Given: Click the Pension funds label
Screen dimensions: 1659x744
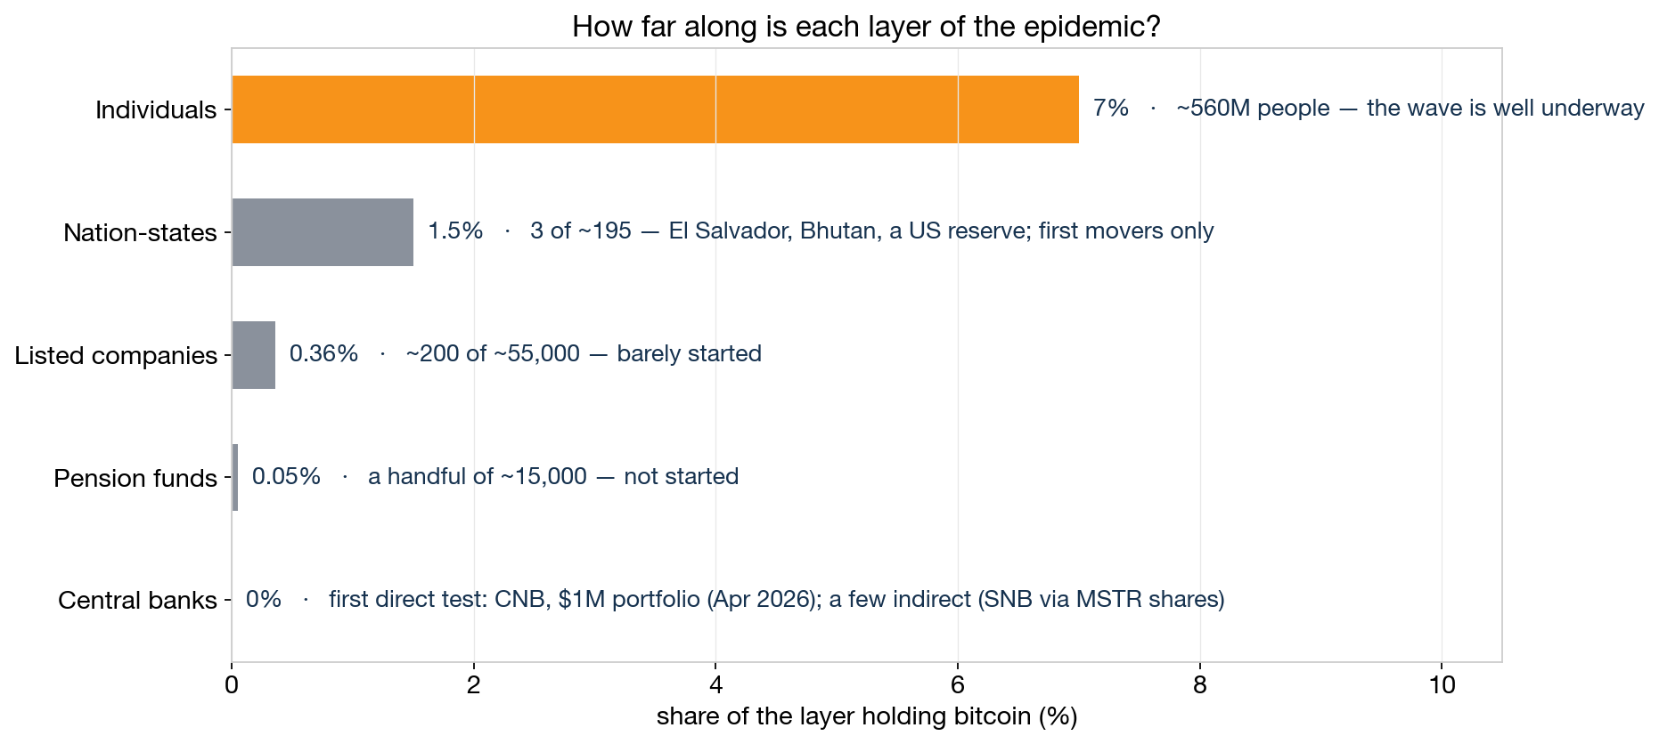Looking at the screenshot, I should click(135, 479).
